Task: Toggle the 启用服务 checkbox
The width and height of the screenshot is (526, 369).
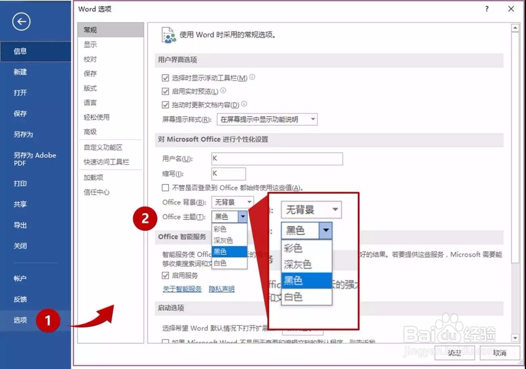Action: pyautogui.click(x=166, y=275)
